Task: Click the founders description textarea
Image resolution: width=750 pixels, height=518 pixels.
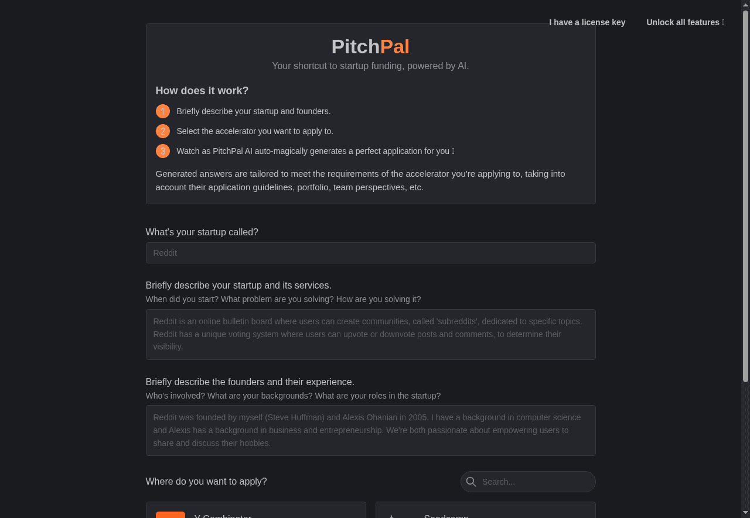Action: [370, 430]
